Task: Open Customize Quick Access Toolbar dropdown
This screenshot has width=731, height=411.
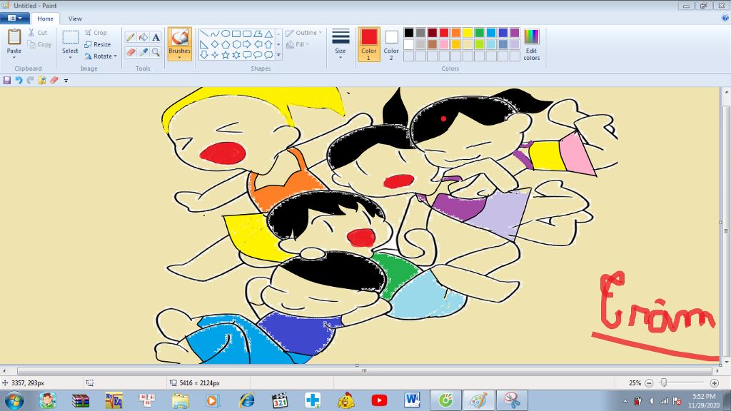Action: click(x=66, y=81)
